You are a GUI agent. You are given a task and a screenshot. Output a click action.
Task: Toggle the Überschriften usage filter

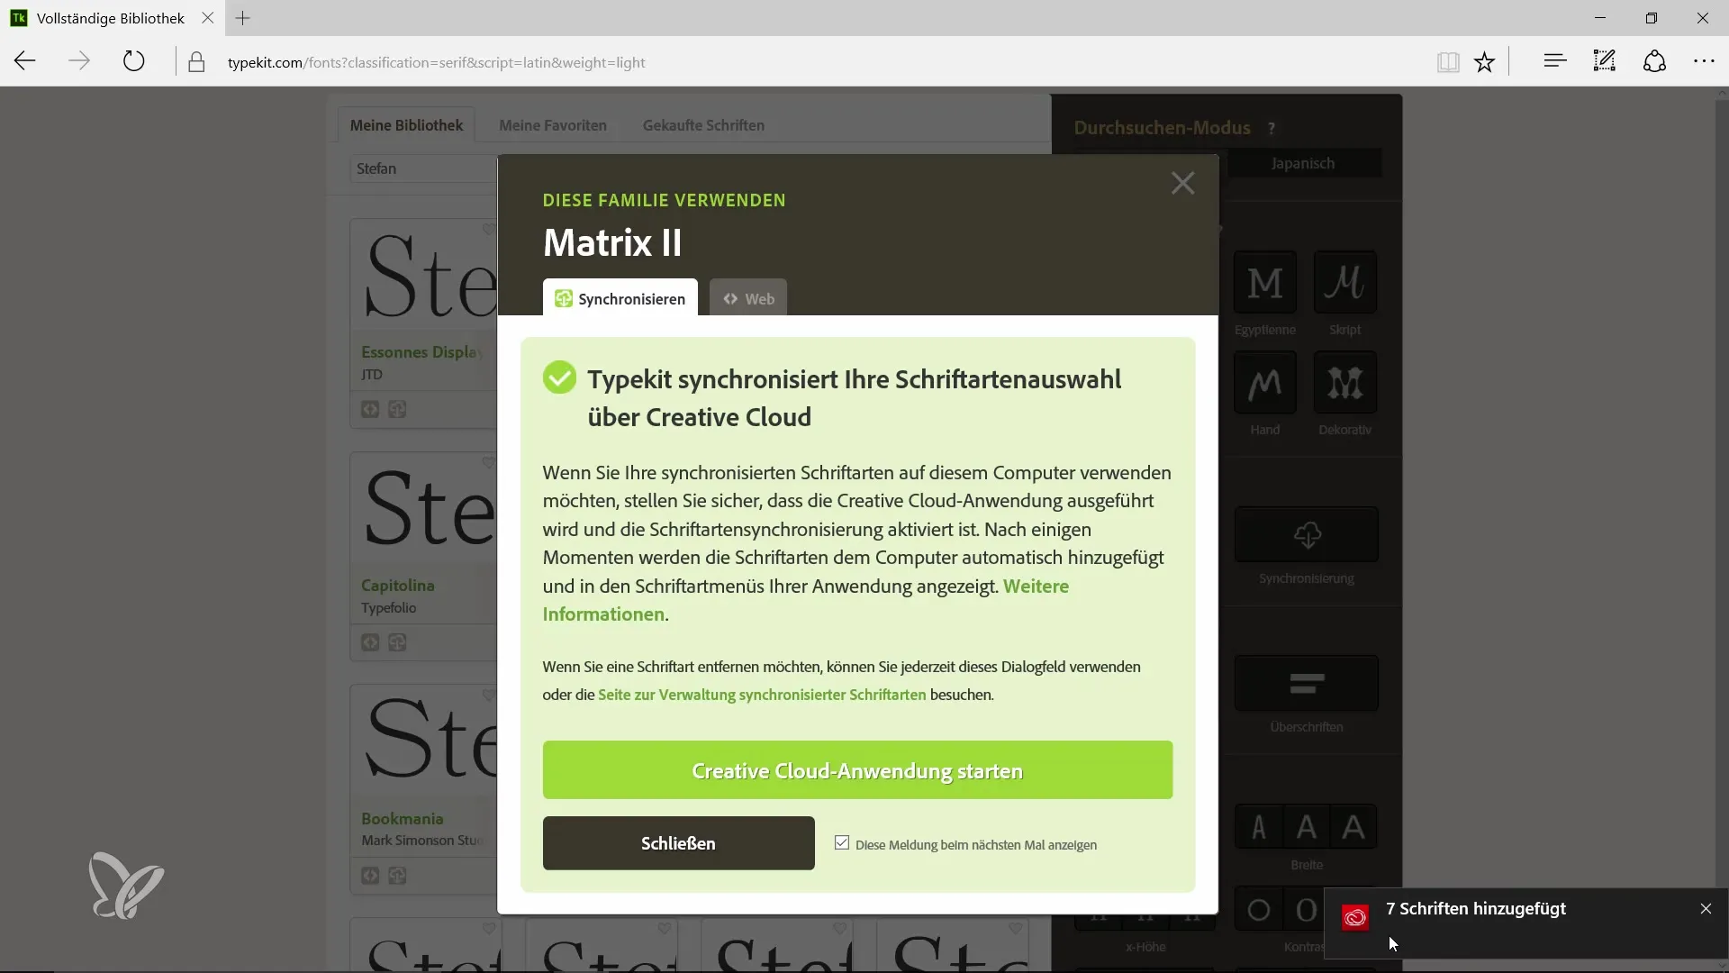1307,684
